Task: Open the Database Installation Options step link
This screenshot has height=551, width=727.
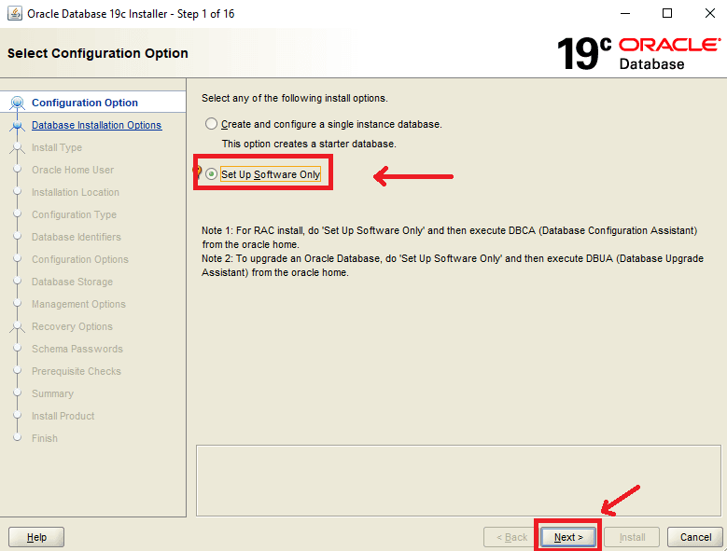Action: click(x=96, y=125)
